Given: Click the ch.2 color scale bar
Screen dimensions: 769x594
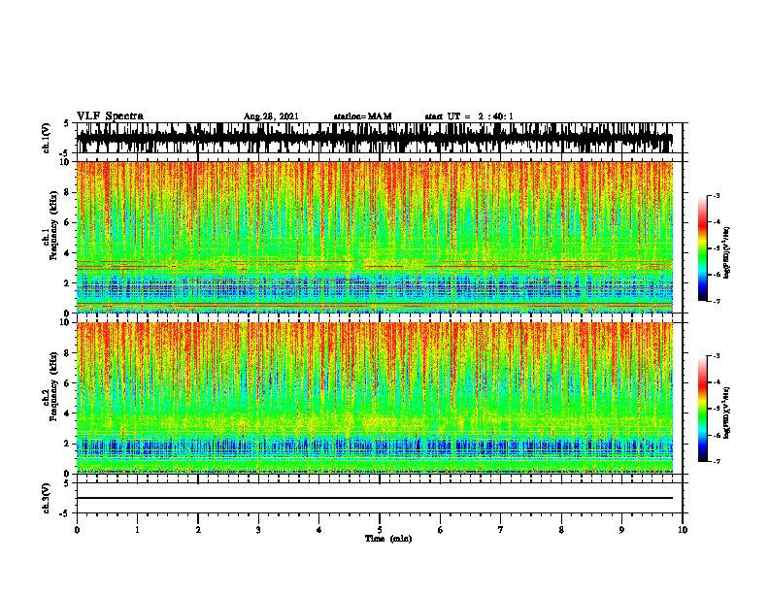Looking at the screenshot, I should [x=702, y=409].
